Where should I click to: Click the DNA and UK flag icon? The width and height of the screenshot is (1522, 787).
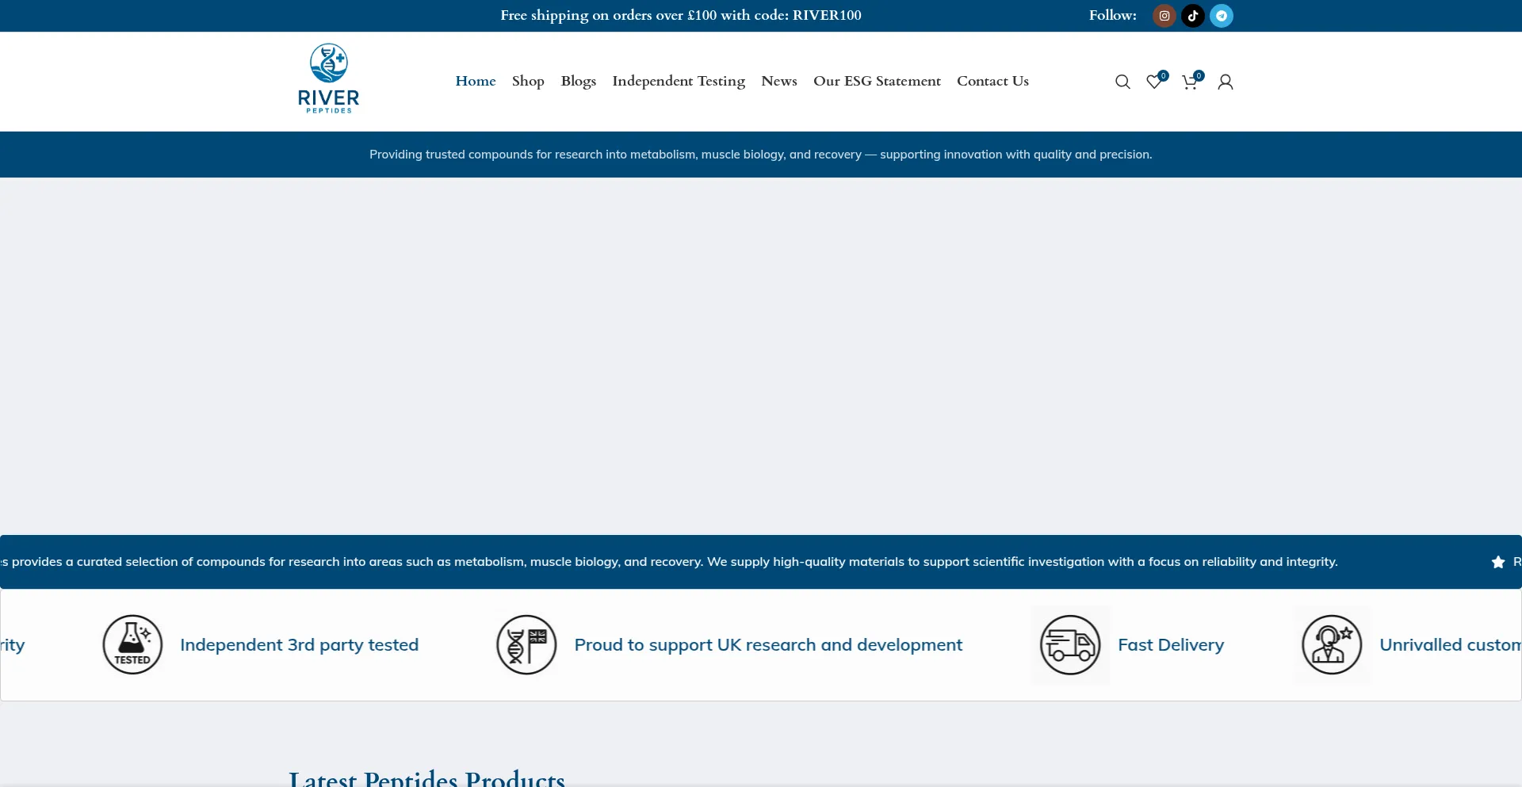(526, 644)
